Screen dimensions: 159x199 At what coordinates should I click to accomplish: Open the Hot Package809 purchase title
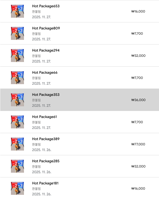46,28
